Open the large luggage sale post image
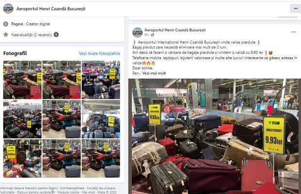The width and height of the screenshot is (301, 194). click(x=215, y=136)
